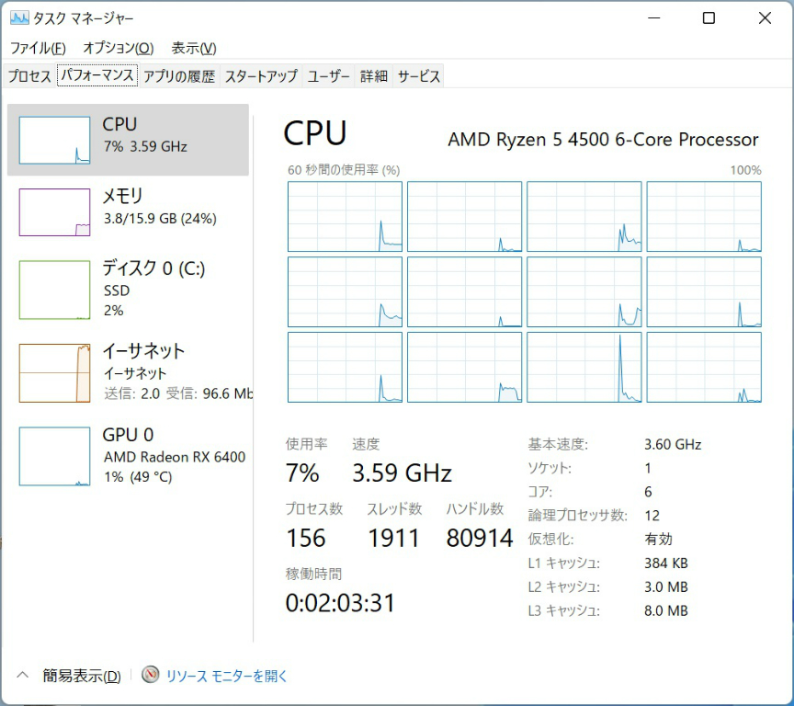Image resolution: width=794 pixels, height=706 pixels.
Task: Select the CPU mini graph thumbnail
Action: click(55, 140)
